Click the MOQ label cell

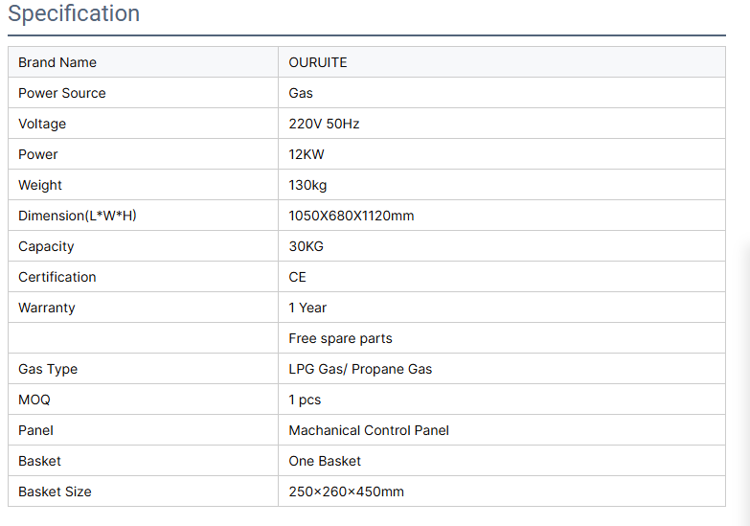(34, 400)
